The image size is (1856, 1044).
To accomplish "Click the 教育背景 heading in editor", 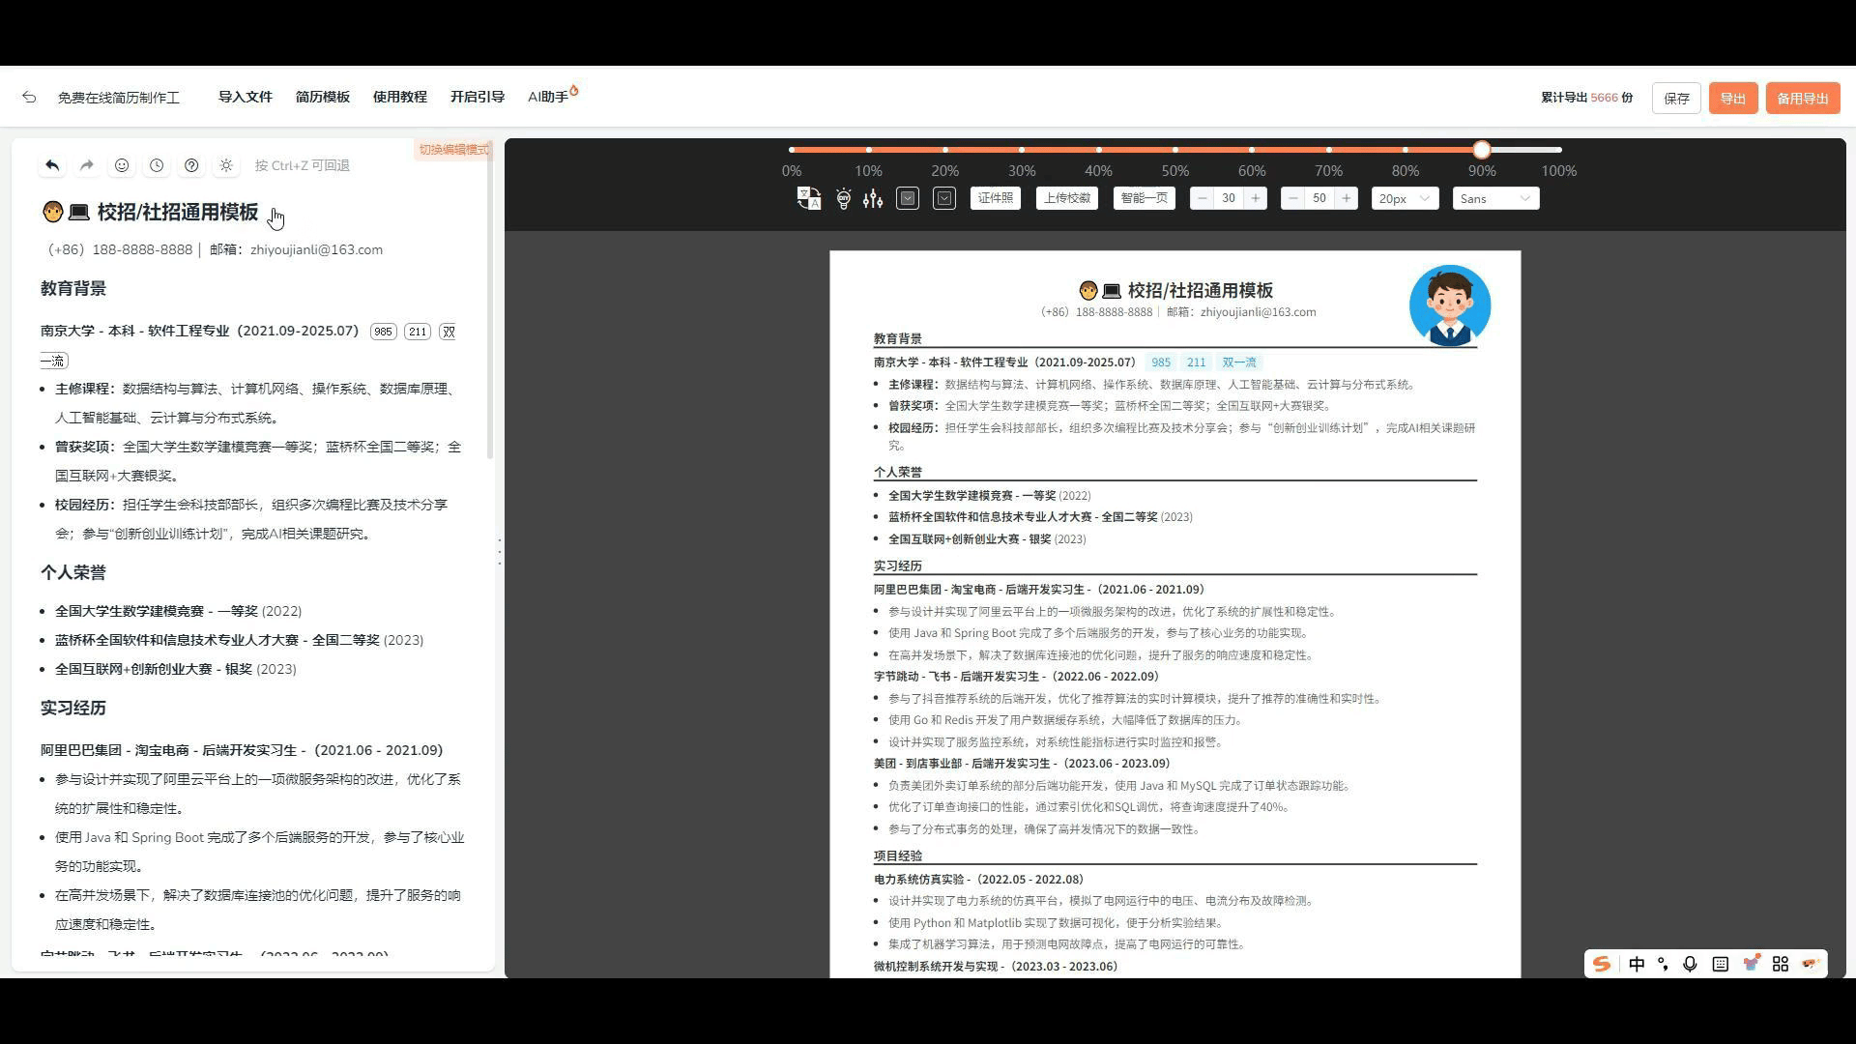I will click(73, 289).
